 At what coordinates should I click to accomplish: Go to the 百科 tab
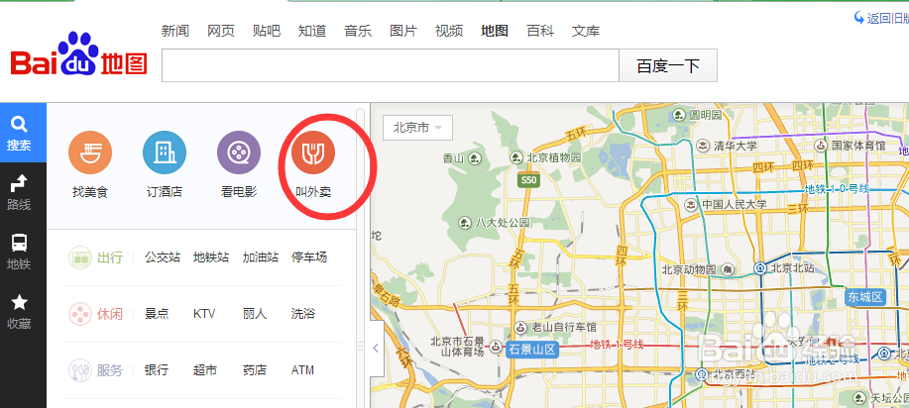pos(540,31)
